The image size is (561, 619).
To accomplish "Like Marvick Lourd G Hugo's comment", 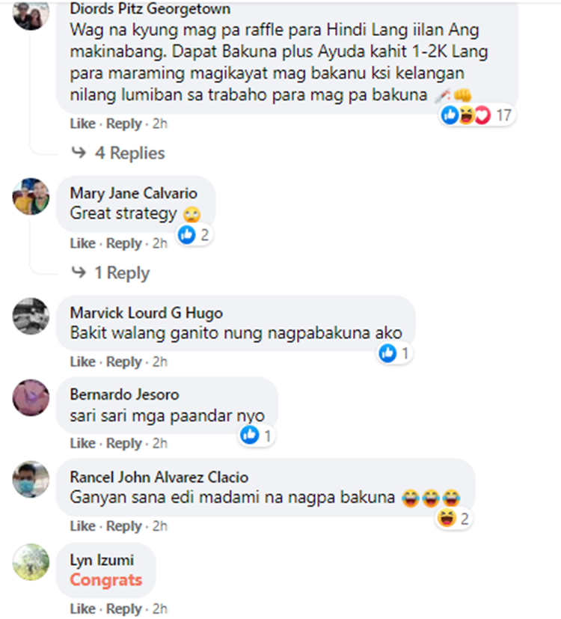I will click(82, 362).
